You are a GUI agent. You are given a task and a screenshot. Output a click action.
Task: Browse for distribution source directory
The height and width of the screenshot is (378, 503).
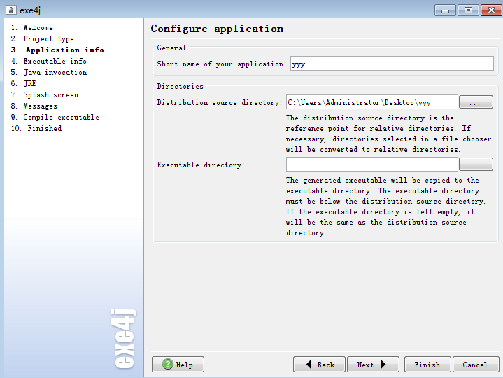point(476,102)
